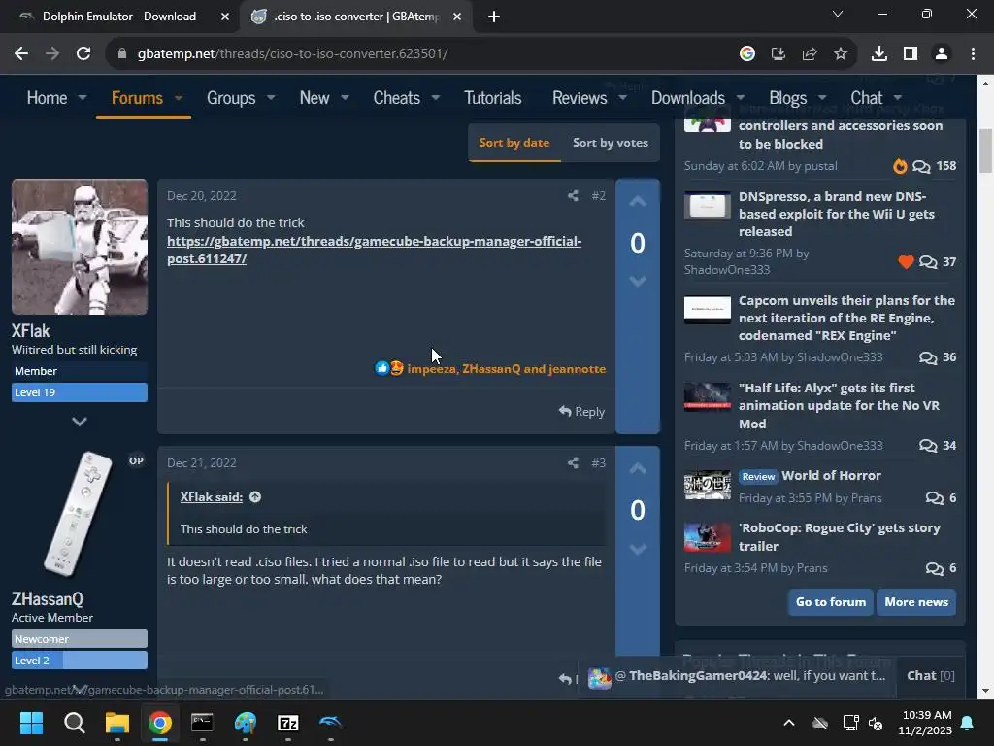Open Dolphin Emulator from the taskbar
994x746 pixels.
[x=330, y=723]
